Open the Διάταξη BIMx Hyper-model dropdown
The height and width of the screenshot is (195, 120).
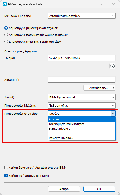82,97
